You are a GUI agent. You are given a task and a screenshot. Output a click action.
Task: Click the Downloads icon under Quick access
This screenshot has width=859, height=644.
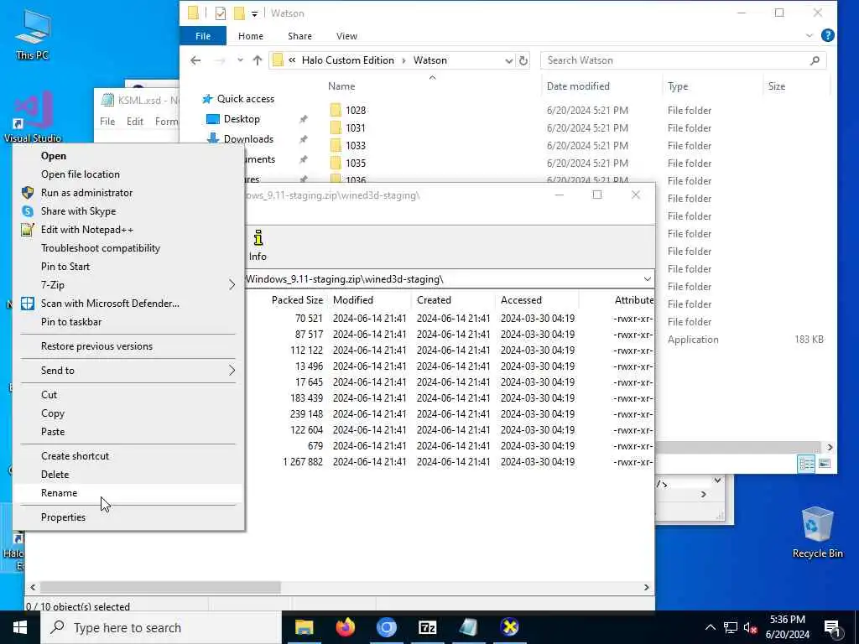pos(212,138)
